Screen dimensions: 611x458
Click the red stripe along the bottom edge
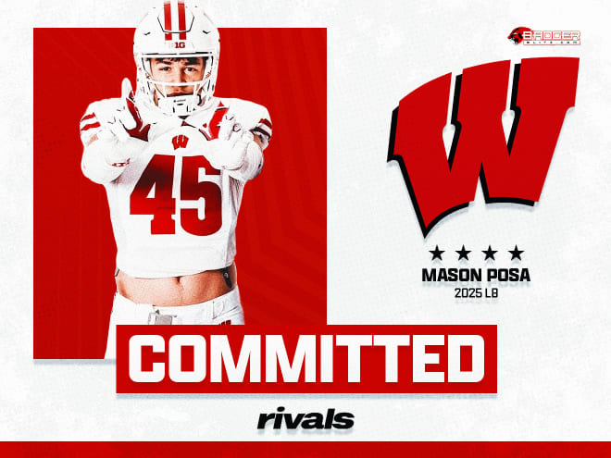305,450
